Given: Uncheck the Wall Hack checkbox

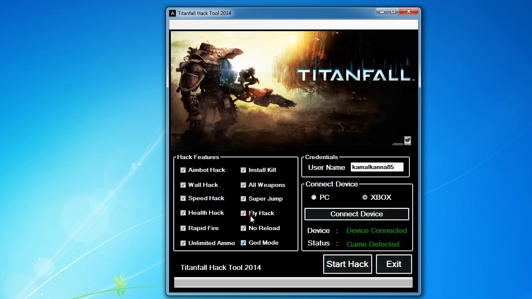Looking at the screenshot, I should tap(183, 185).
